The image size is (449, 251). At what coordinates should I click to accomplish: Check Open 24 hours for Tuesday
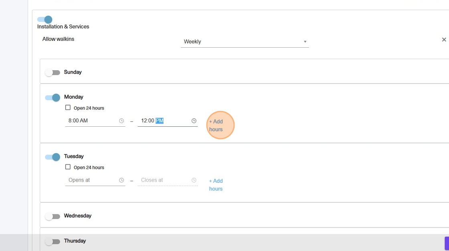[68, 167]
